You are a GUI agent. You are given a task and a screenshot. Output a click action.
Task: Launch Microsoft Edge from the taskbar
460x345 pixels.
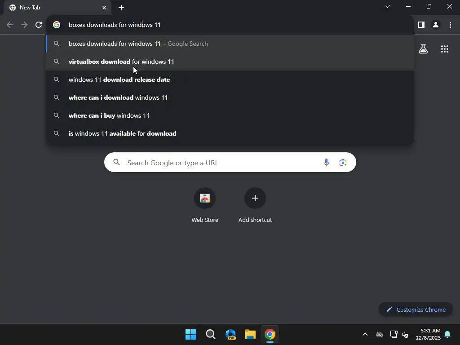230,334
